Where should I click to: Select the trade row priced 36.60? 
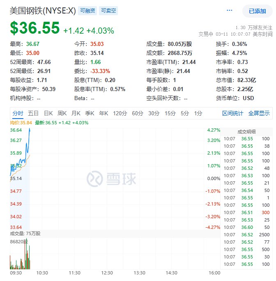tap(246, 227)
